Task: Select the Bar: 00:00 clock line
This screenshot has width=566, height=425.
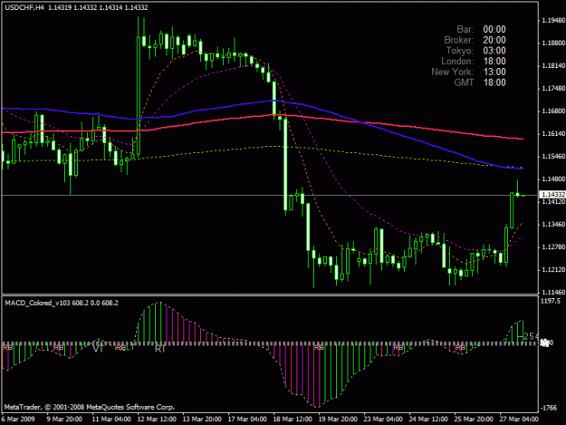Action: coord(481,29)
